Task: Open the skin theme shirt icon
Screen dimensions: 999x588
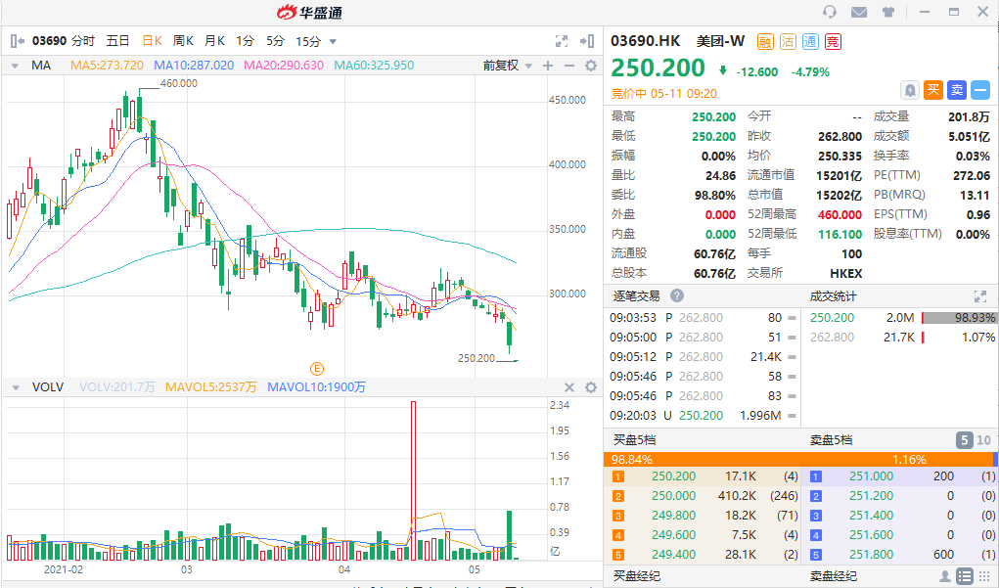Action: point(888,12)
